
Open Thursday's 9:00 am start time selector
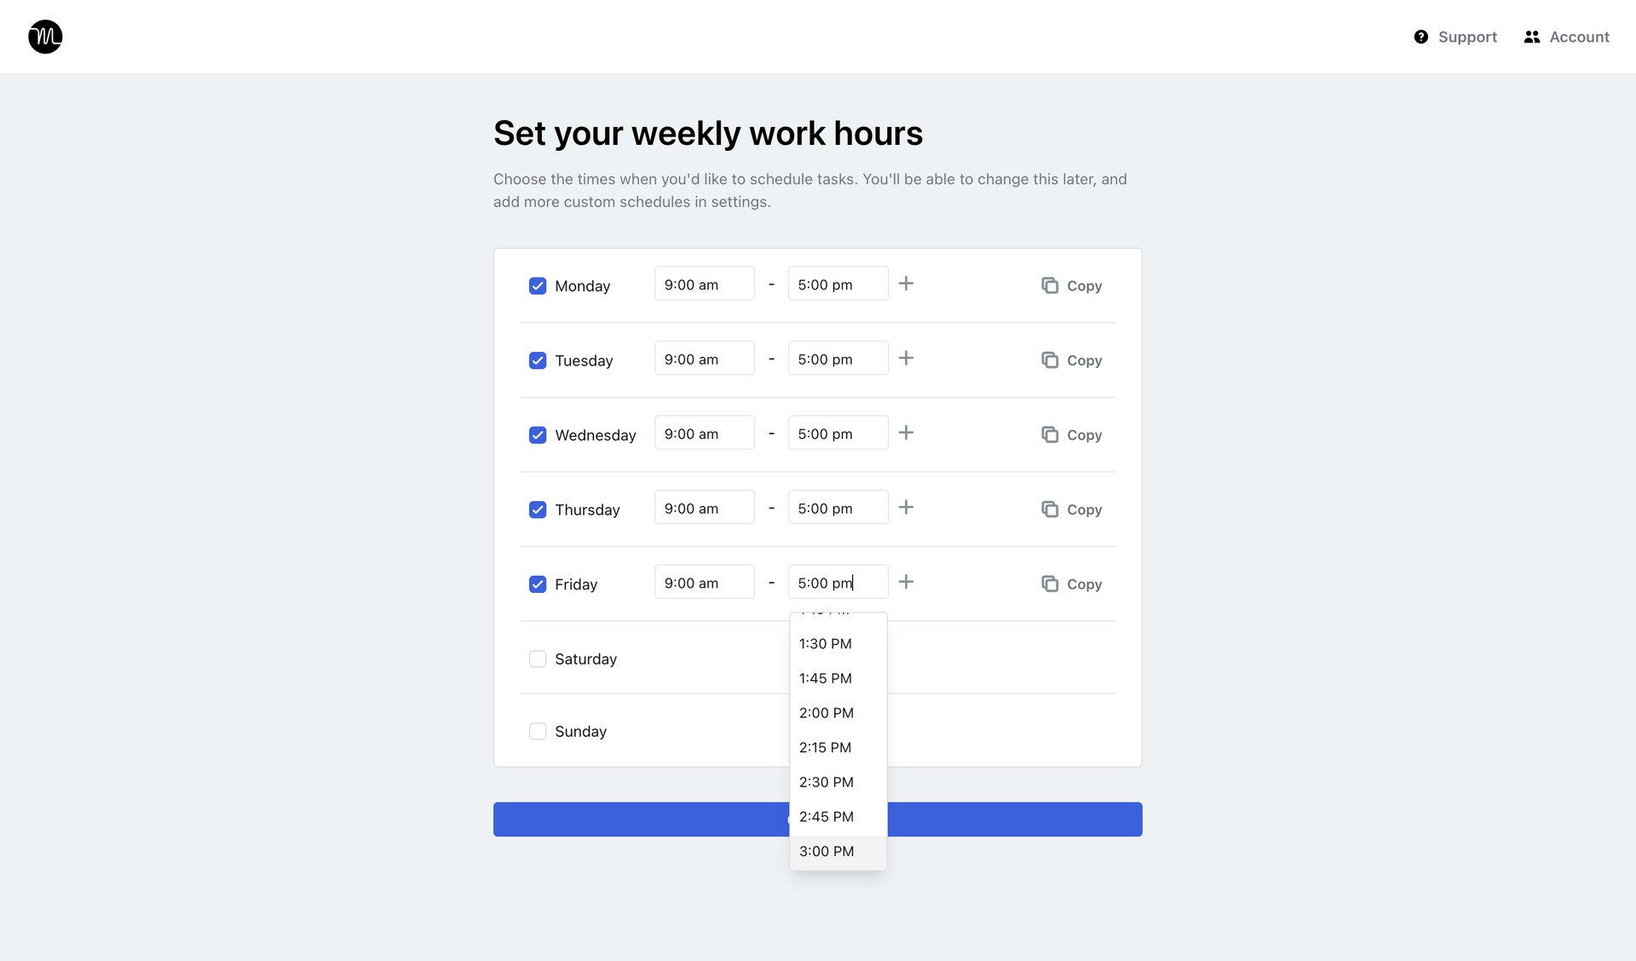(704, 507)
